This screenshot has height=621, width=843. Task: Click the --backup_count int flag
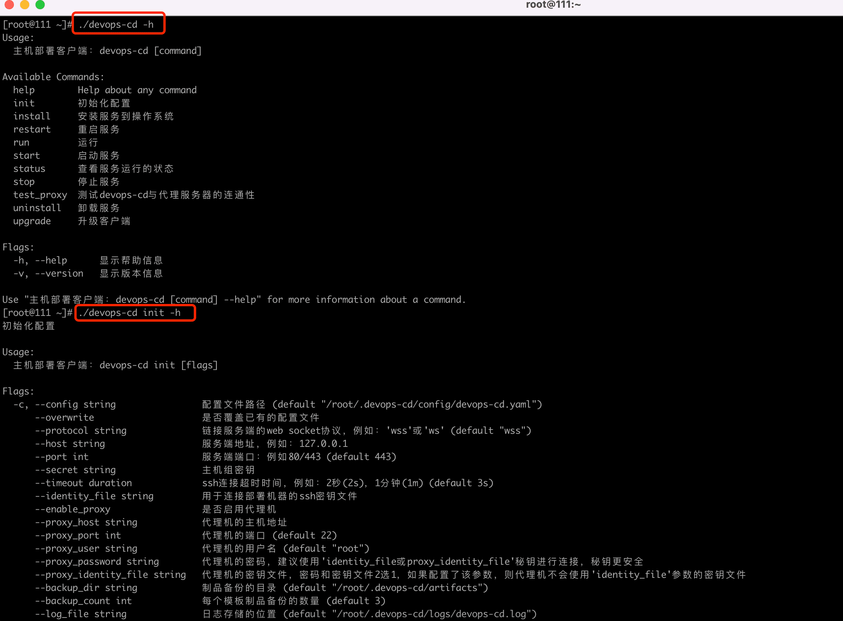coord(83,601)
